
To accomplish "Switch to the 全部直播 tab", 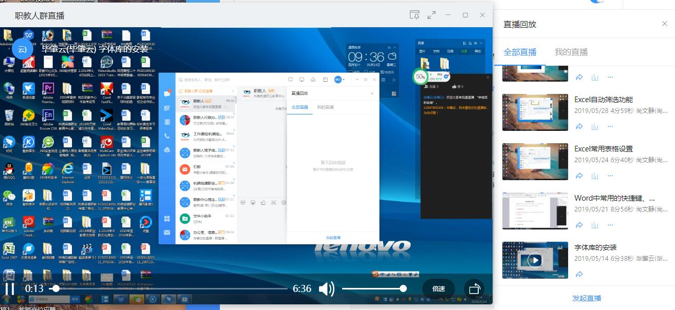I will tap(520, 52).
